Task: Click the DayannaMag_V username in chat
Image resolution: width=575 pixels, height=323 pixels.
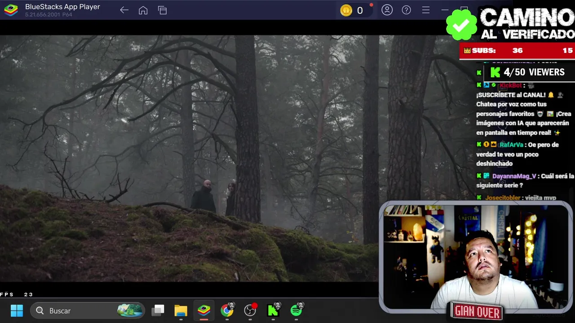Action: pos(514,176)
